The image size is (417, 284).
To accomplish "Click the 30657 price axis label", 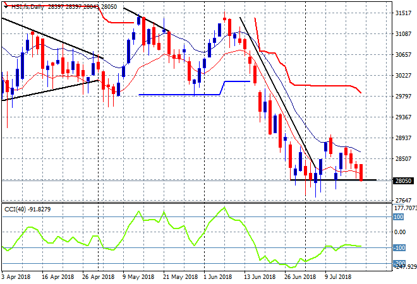I will 404,55.
